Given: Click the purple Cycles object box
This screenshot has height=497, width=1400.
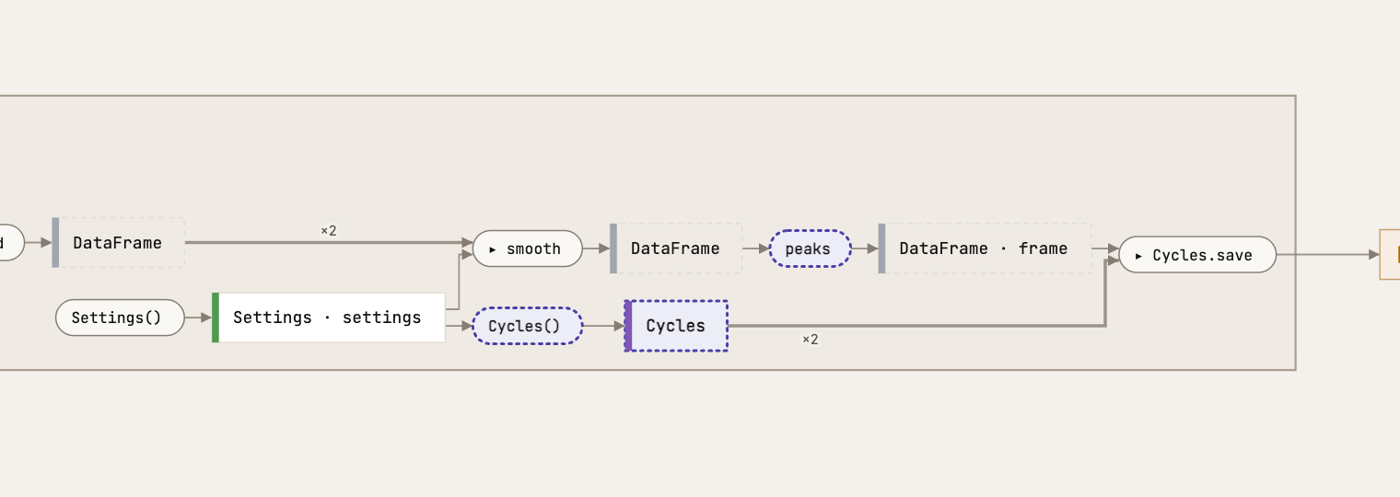Looking at the screenshot, I should click(676, 326).
